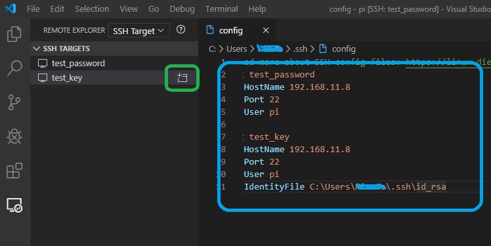This screenshot has height=246, width=491.
Task: Click the REMOTE EXPLORER panel title
Action: point(74,30)
